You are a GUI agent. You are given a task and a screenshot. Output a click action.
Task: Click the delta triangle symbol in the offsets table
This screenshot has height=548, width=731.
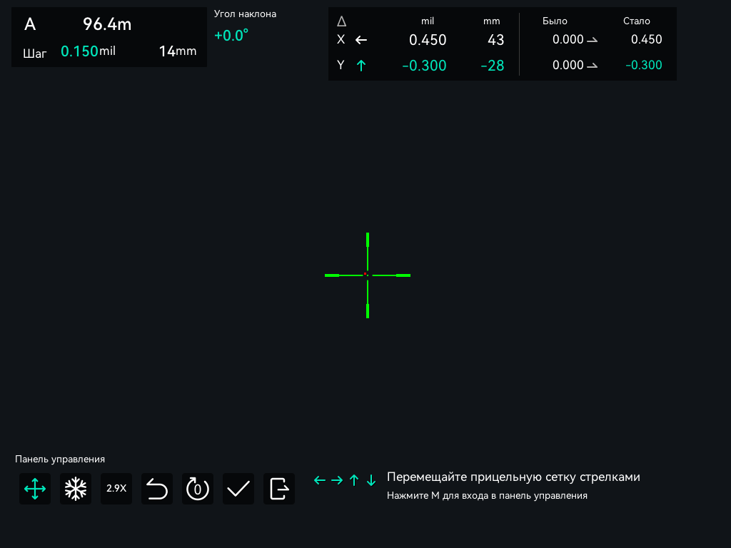pyautogui.click(x=342, y=21)
